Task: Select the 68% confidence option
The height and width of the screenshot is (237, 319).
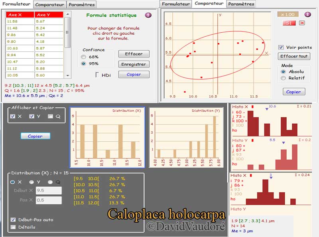Action: click(83, 57)
